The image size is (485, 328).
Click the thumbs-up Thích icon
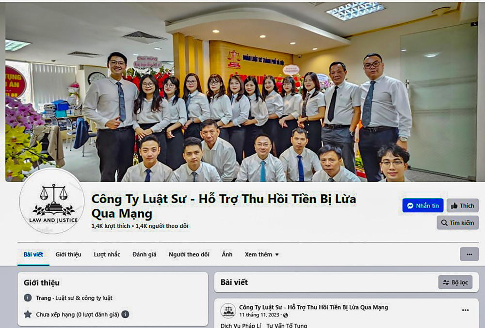(454, 206)
